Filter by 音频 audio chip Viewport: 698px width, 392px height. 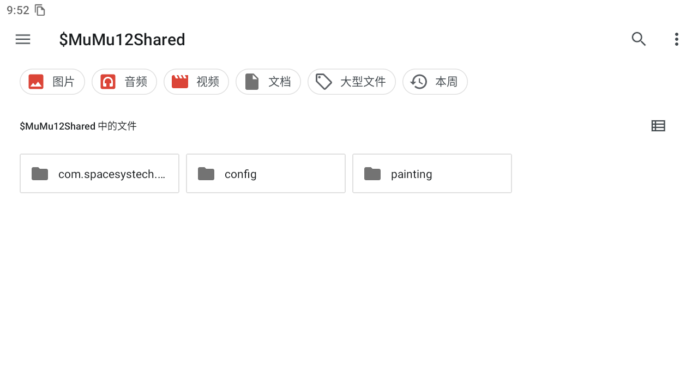pyautogui.click(x=124, y=82)
